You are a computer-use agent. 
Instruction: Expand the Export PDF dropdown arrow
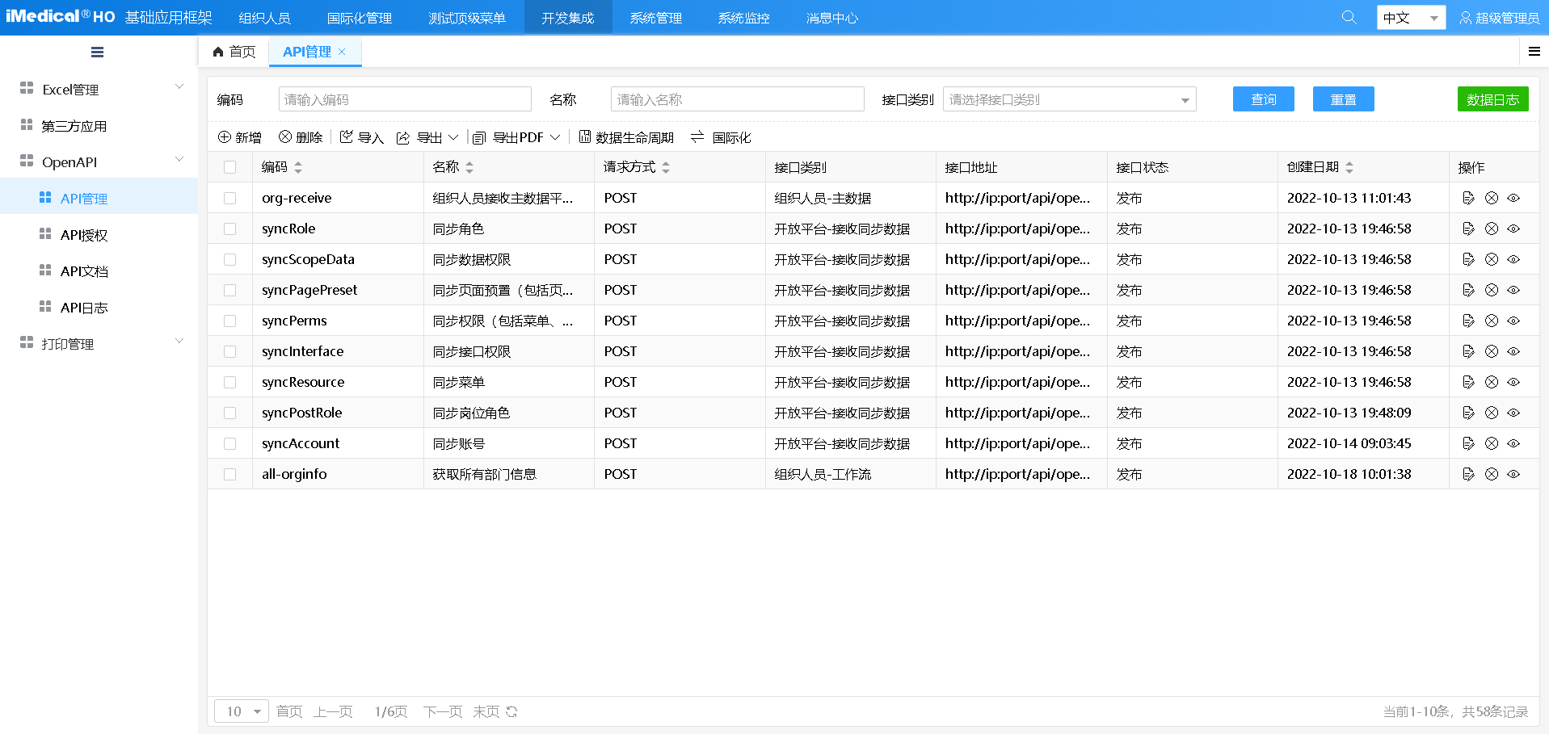tap(555, 137)
